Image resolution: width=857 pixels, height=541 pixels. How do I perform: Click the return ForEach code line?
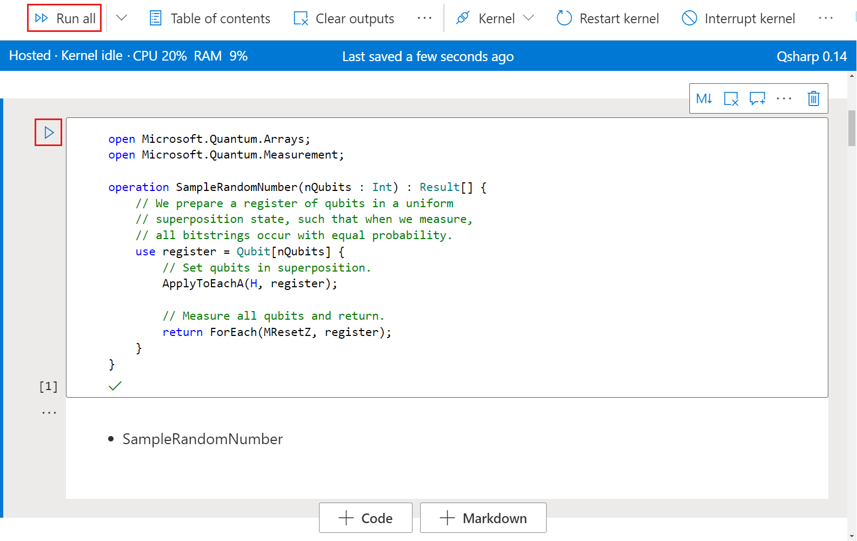click(x=277, y=332)
